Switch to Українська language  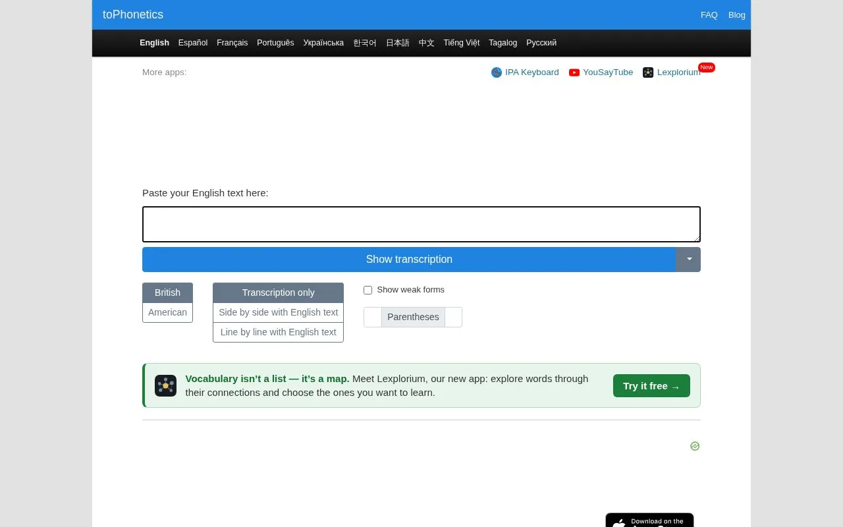(323, 43)
